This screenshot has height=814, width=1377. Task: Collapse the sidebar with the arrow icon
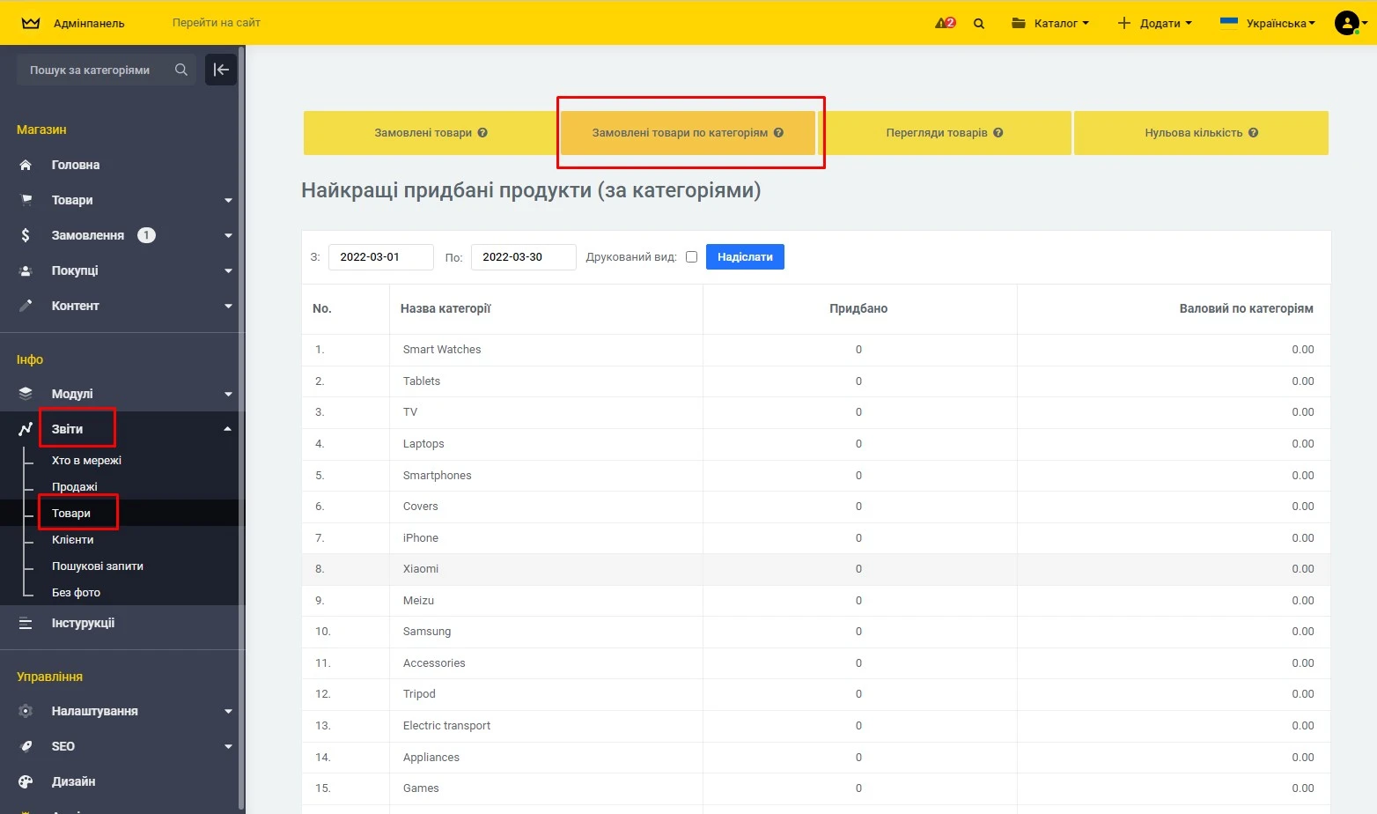[x=221, y=70]
